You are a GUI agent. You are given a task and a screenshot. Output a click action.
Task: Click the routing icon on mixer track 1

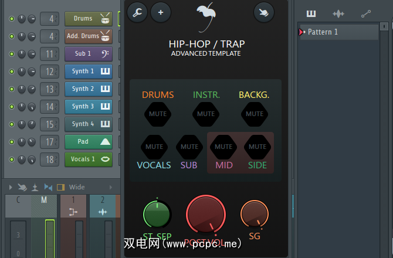73,212
